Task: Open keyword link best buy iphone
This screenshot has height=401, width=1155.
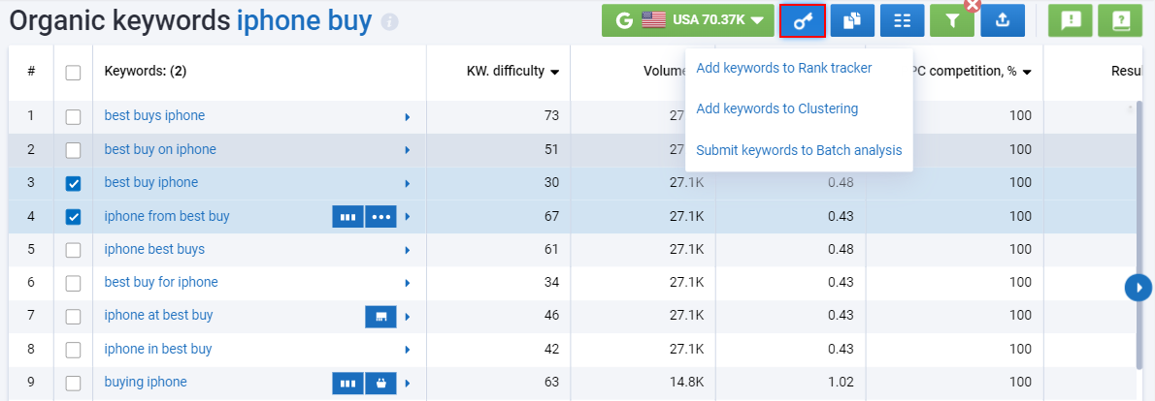Action: [x=151, y=183]
